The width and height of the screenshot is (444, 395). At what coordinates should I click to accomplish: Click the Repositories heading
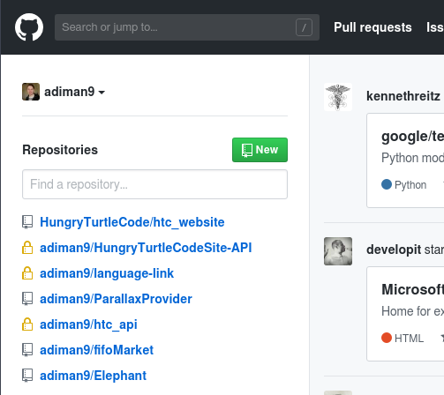[60, 150]
